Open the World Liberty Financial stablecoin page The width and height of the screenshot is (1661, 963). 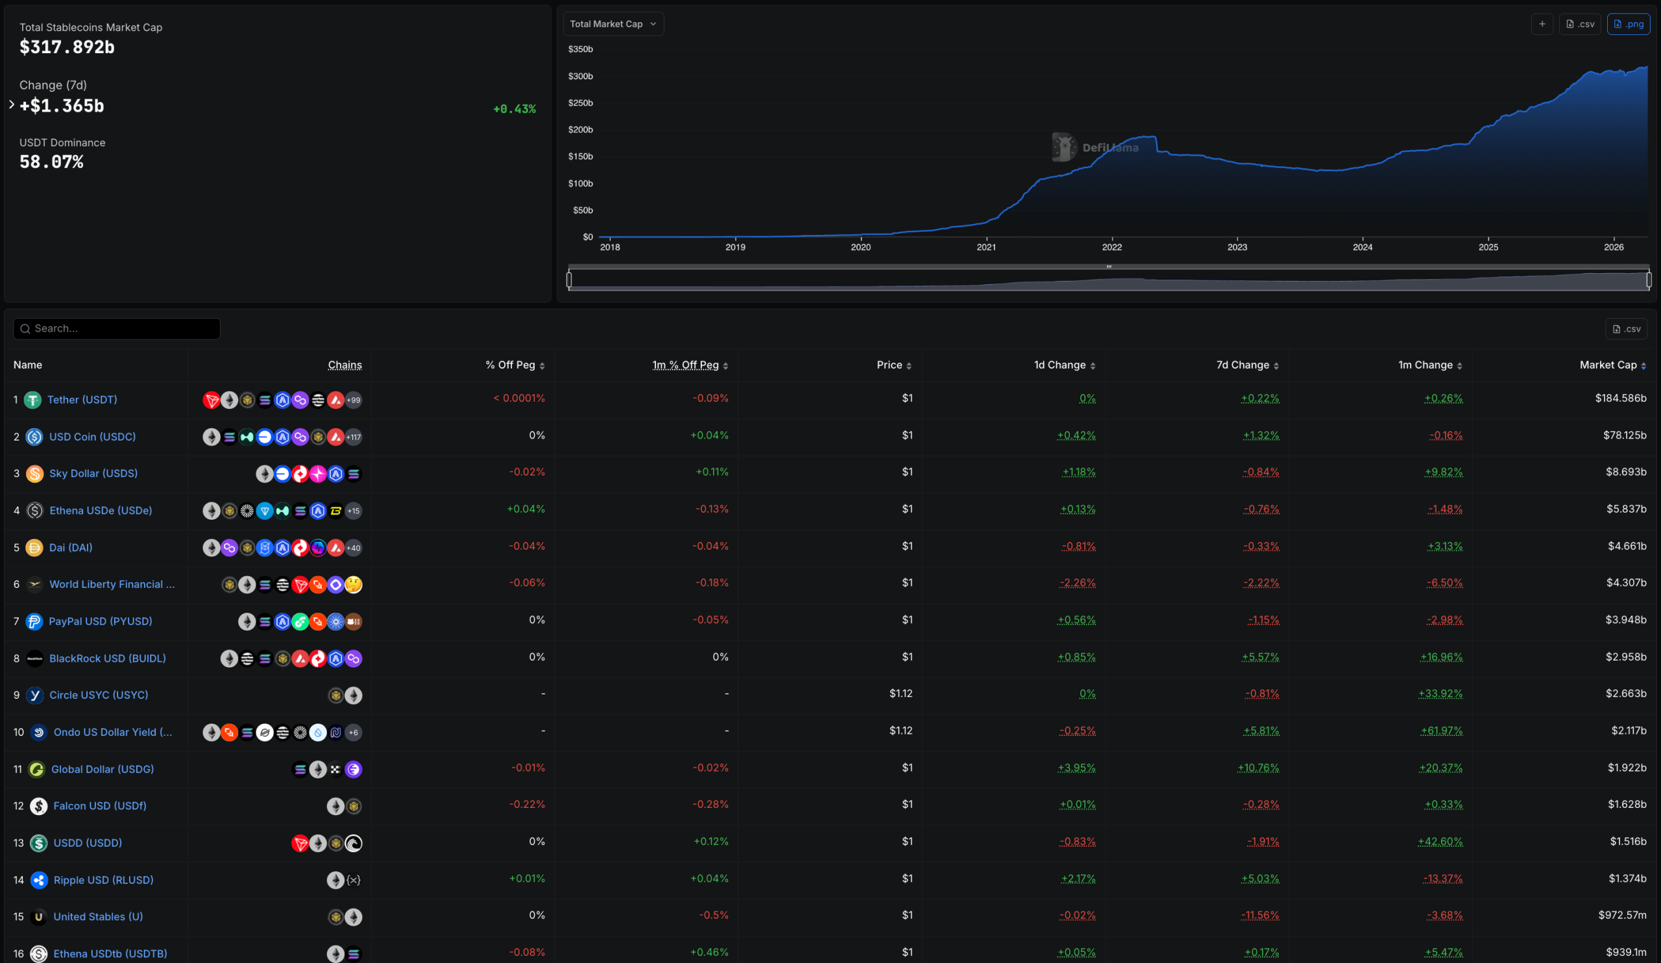tap(112, 585)
